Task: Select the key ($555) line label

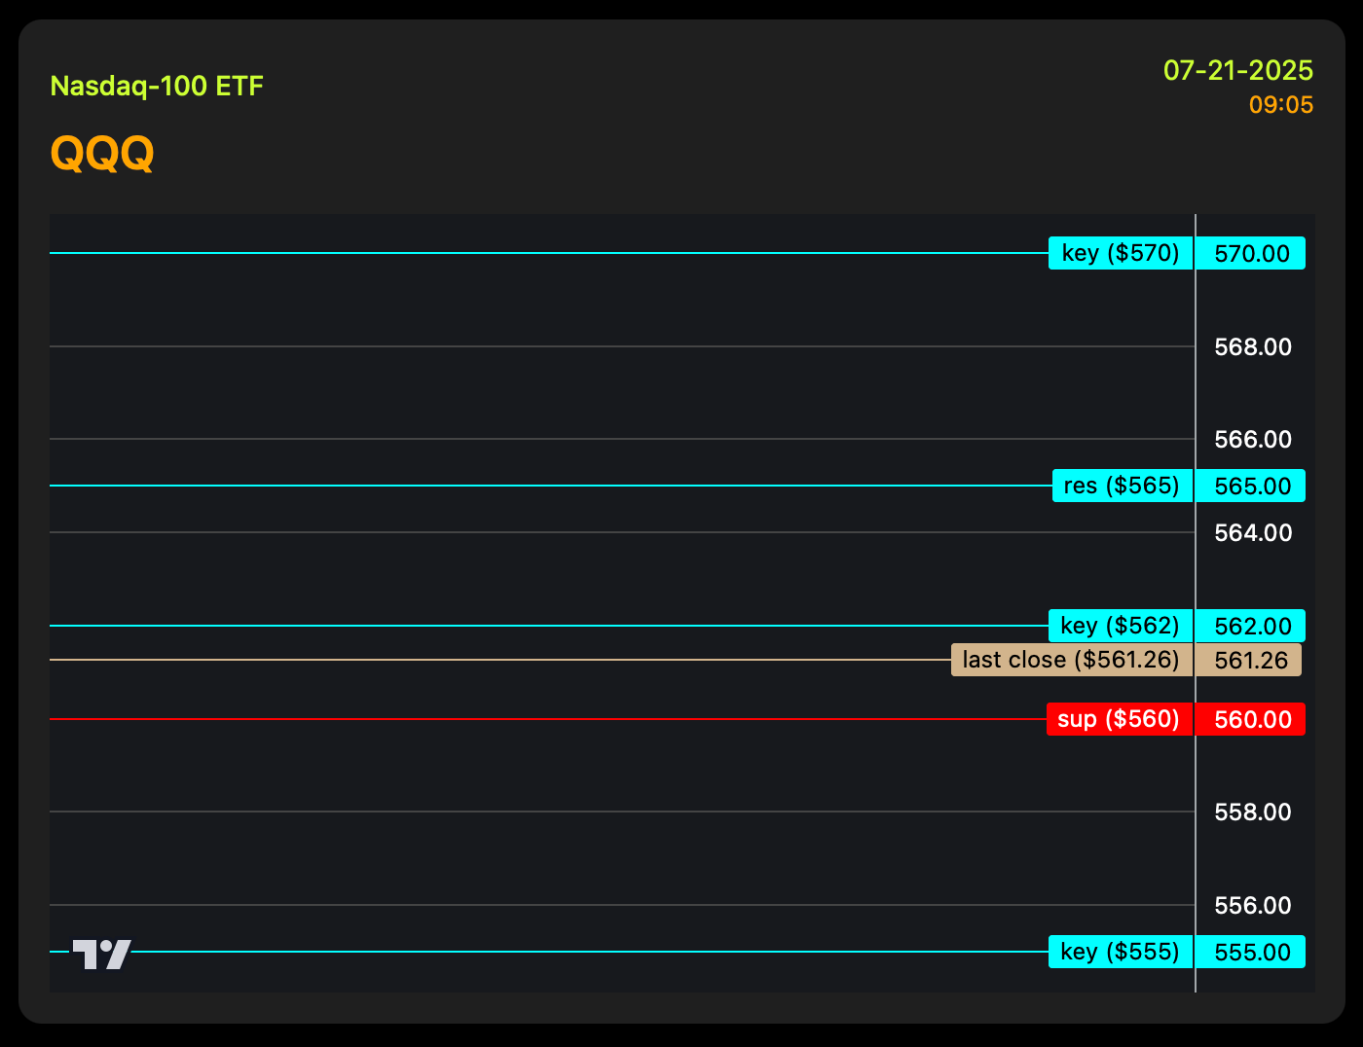Action: click(x=1121, y=952)
